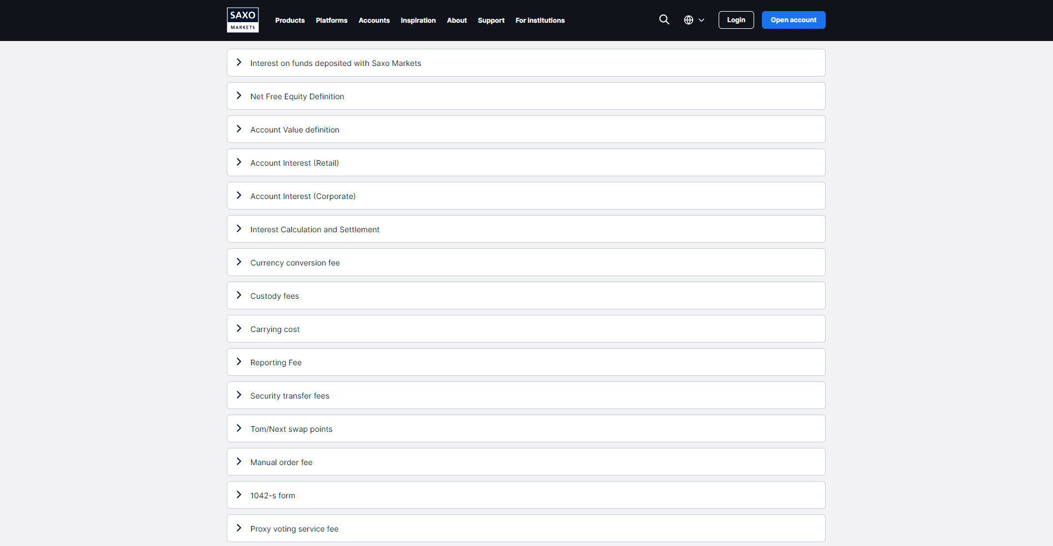
Task: Click the Login button
Action: 736,20
